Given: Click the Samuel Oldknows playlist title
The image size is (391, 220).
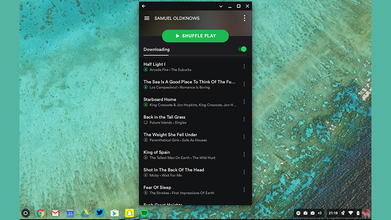Looking at the screenshot, I should pyautogui.click(x=177, y=18).
